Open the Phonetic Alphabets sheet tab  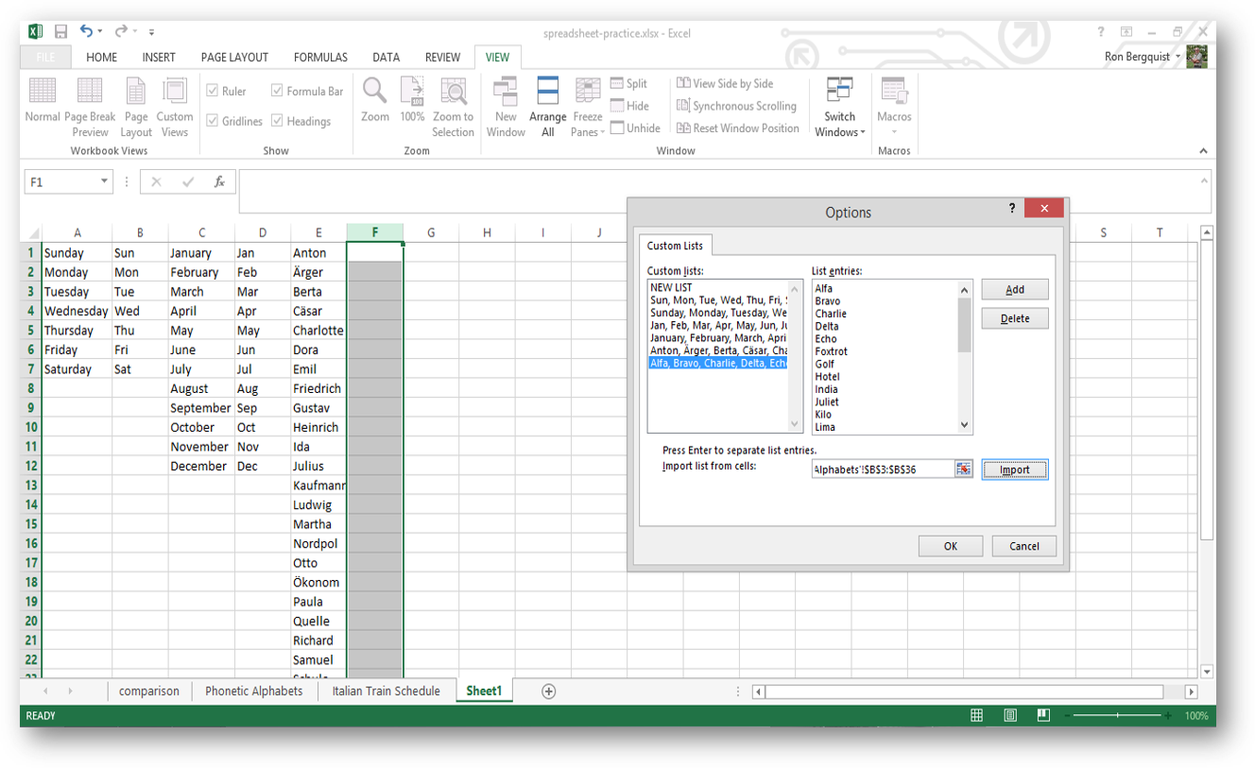(x=253, y=691)
